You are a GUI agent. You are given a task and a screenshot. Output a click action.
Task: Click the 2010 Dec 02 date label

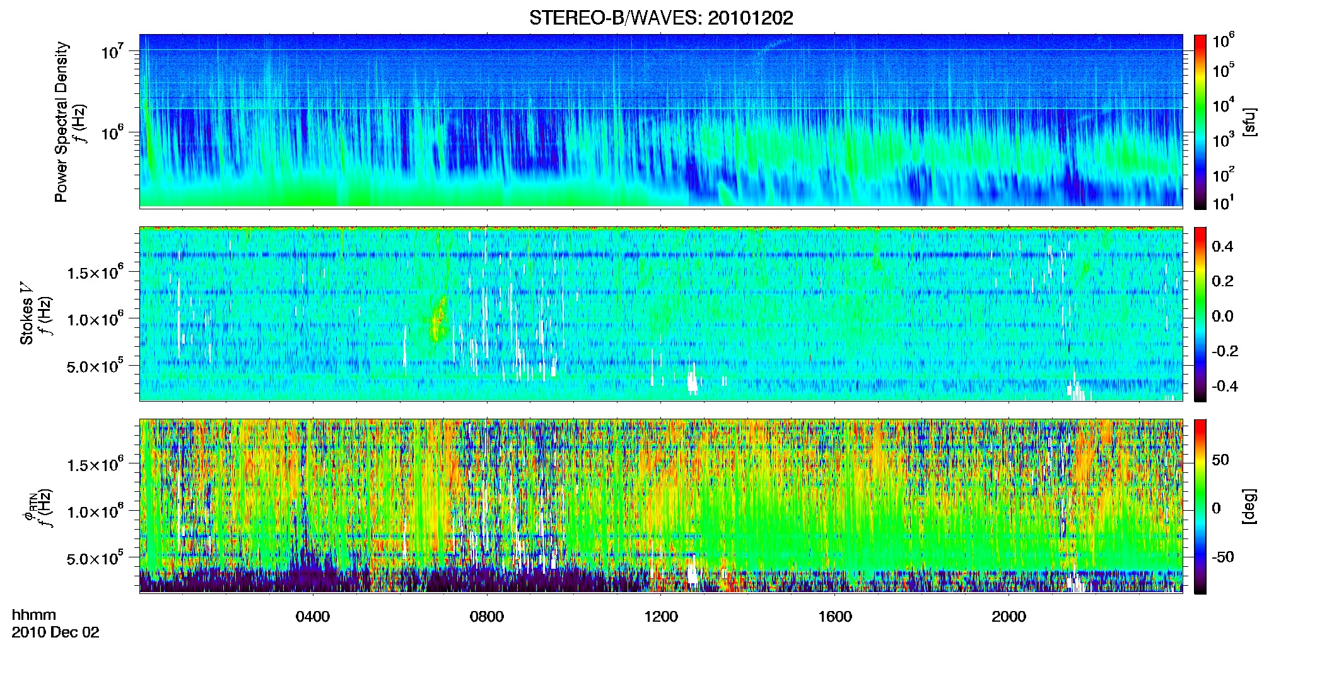[x=56, y=632]
